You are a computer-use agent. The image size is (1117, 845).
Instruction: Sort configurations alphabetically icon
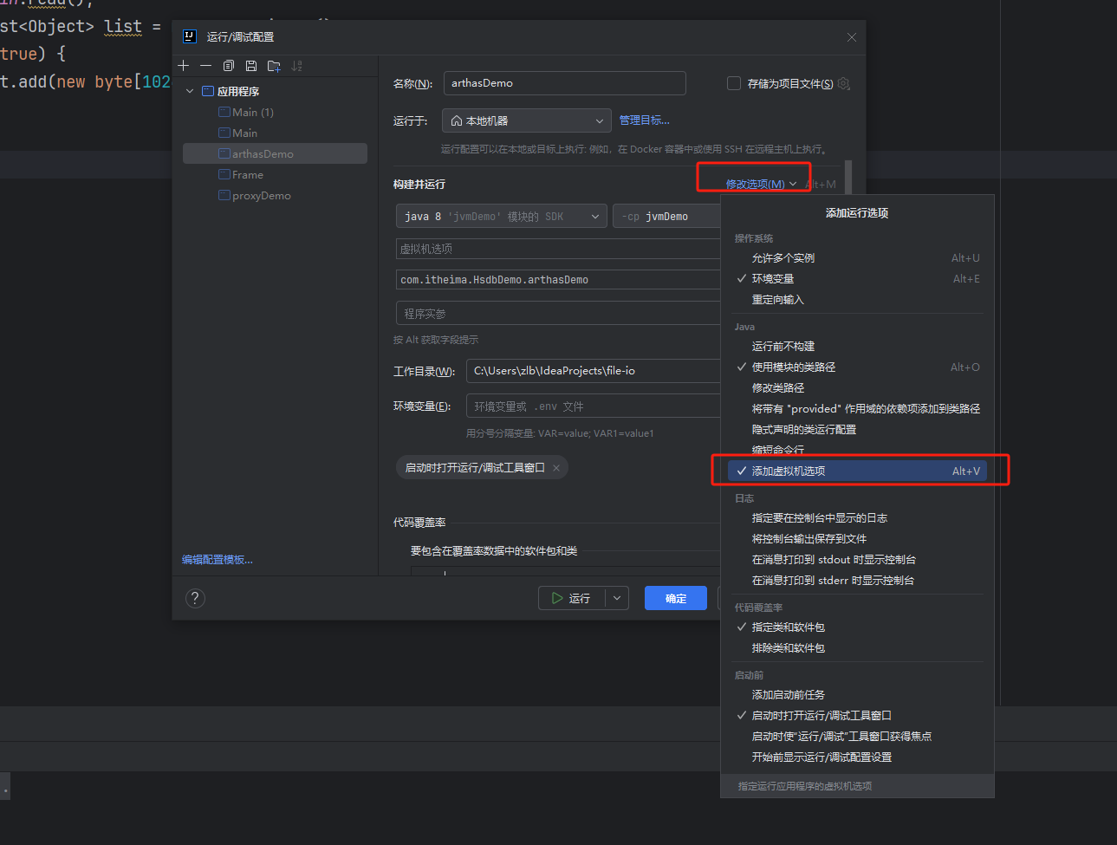pyautogui.click(x=297, y=66)
